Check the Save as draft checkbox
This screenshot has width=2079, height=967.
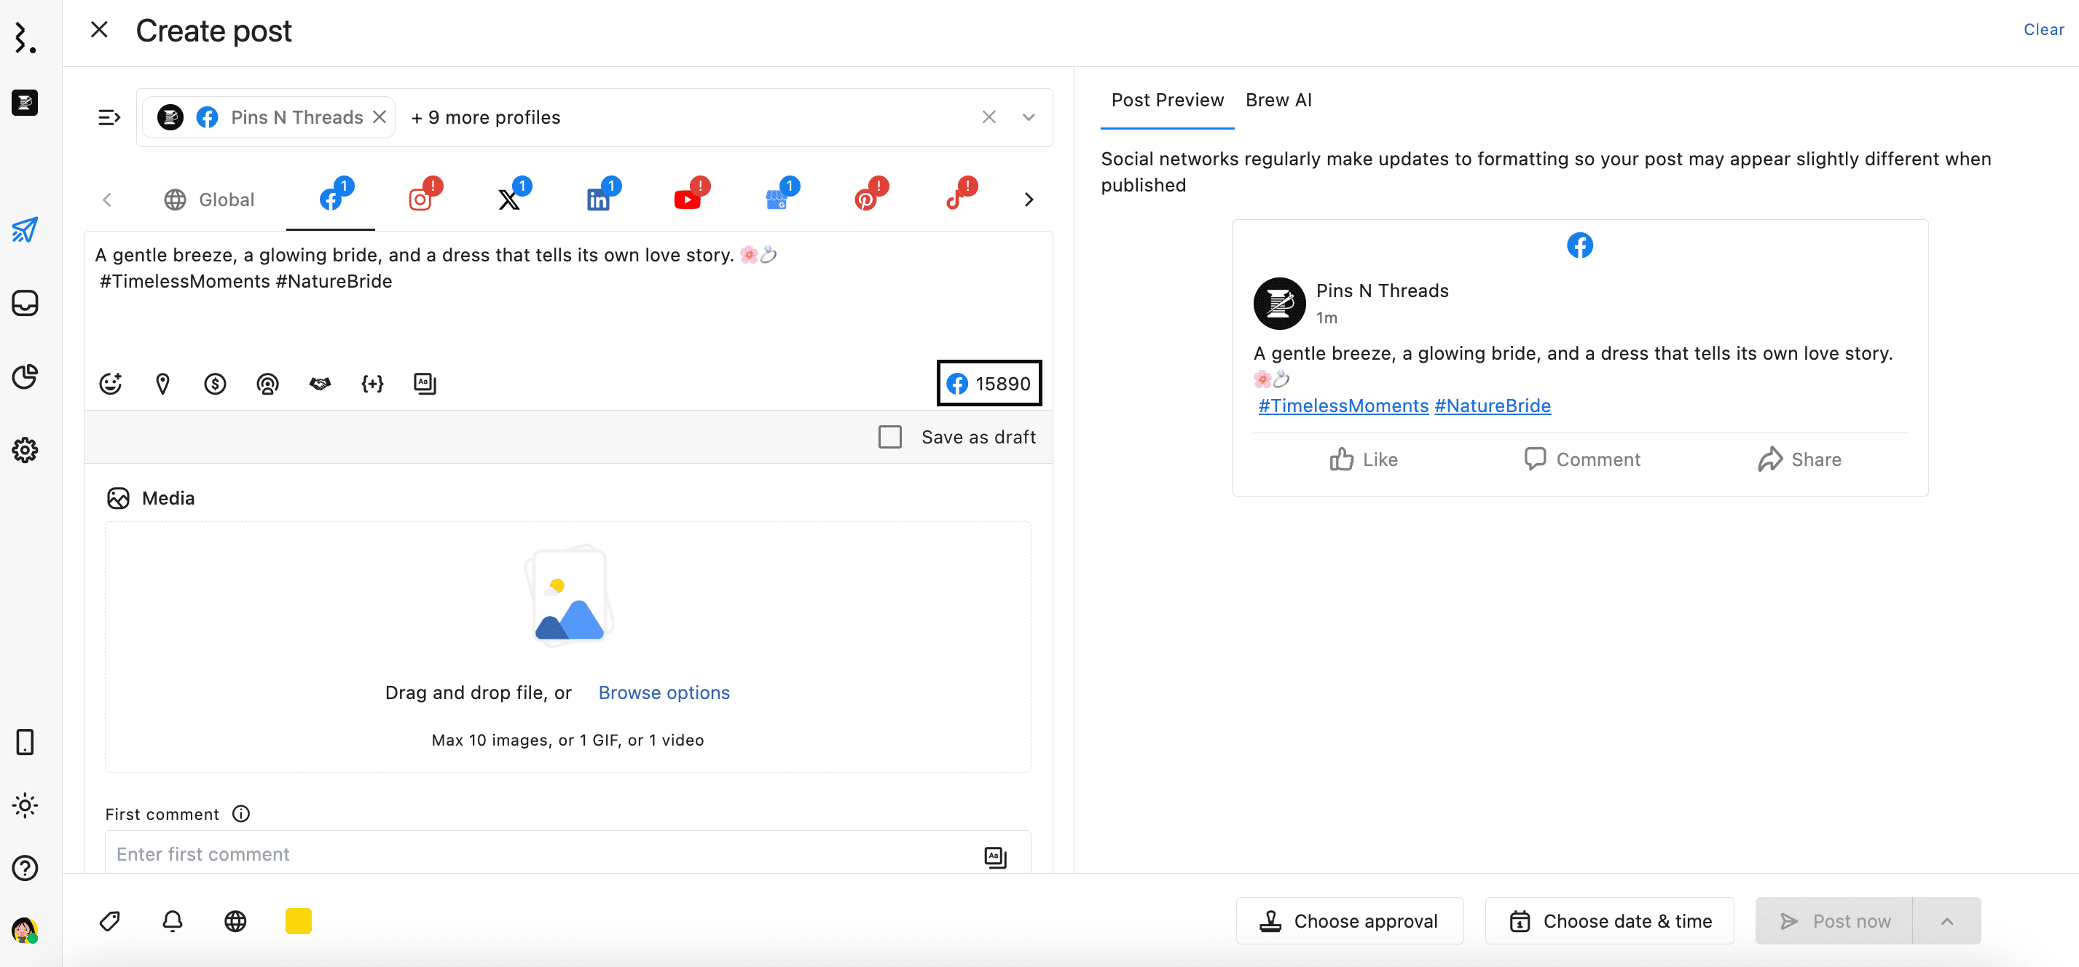tap(889, 437)
